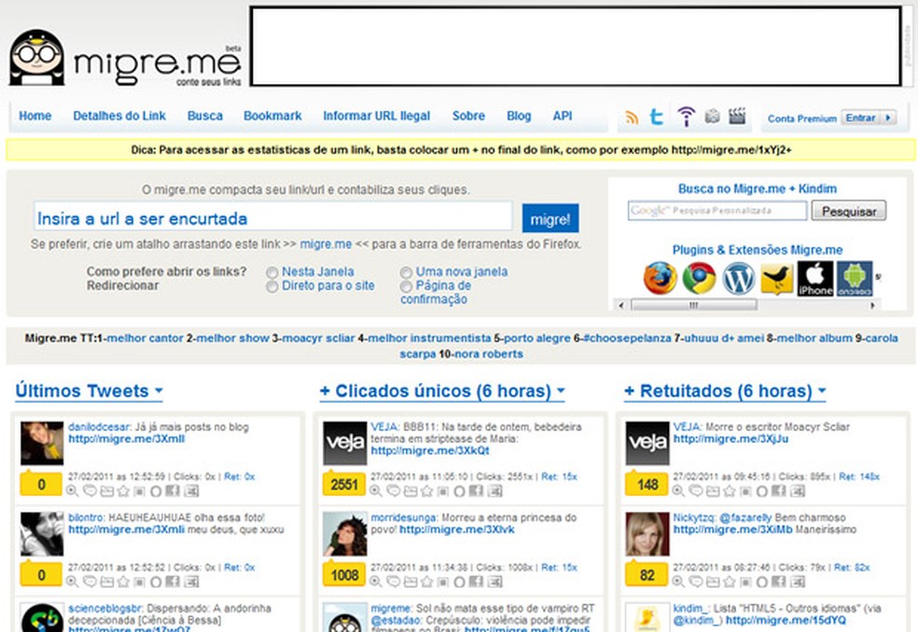The width and height of the screenshot is (918, 632).
Task: Select the WordPress plugin icon
Action: pos(738,277)
